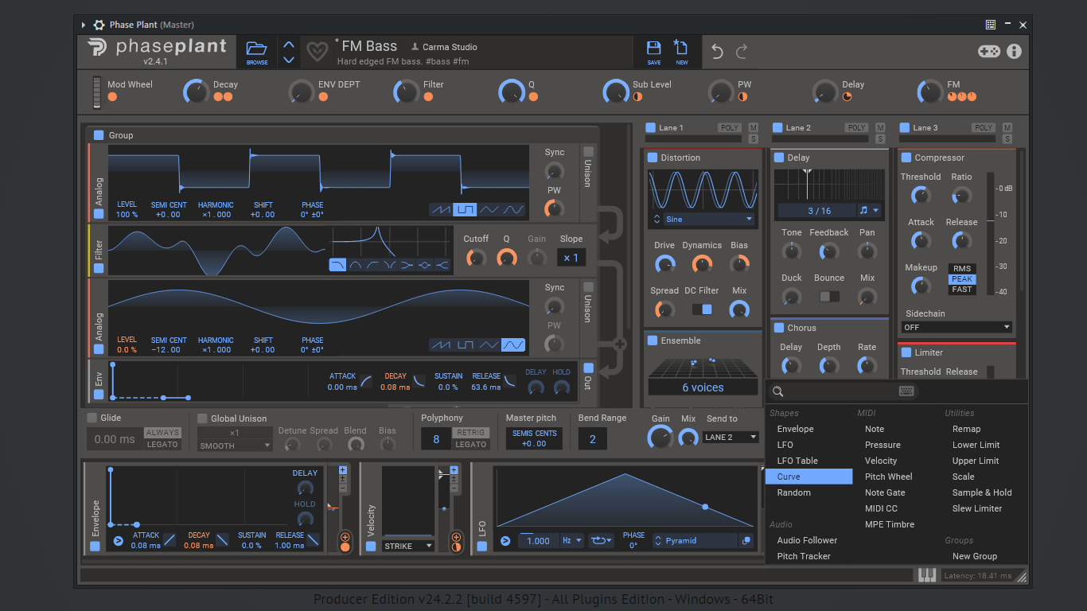Disable the Distortion effect power toggle

click(x=653, y=158)
